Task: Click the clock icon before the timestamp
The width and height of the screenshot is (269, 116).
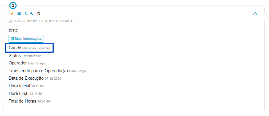Action: [x=10, y=21]
